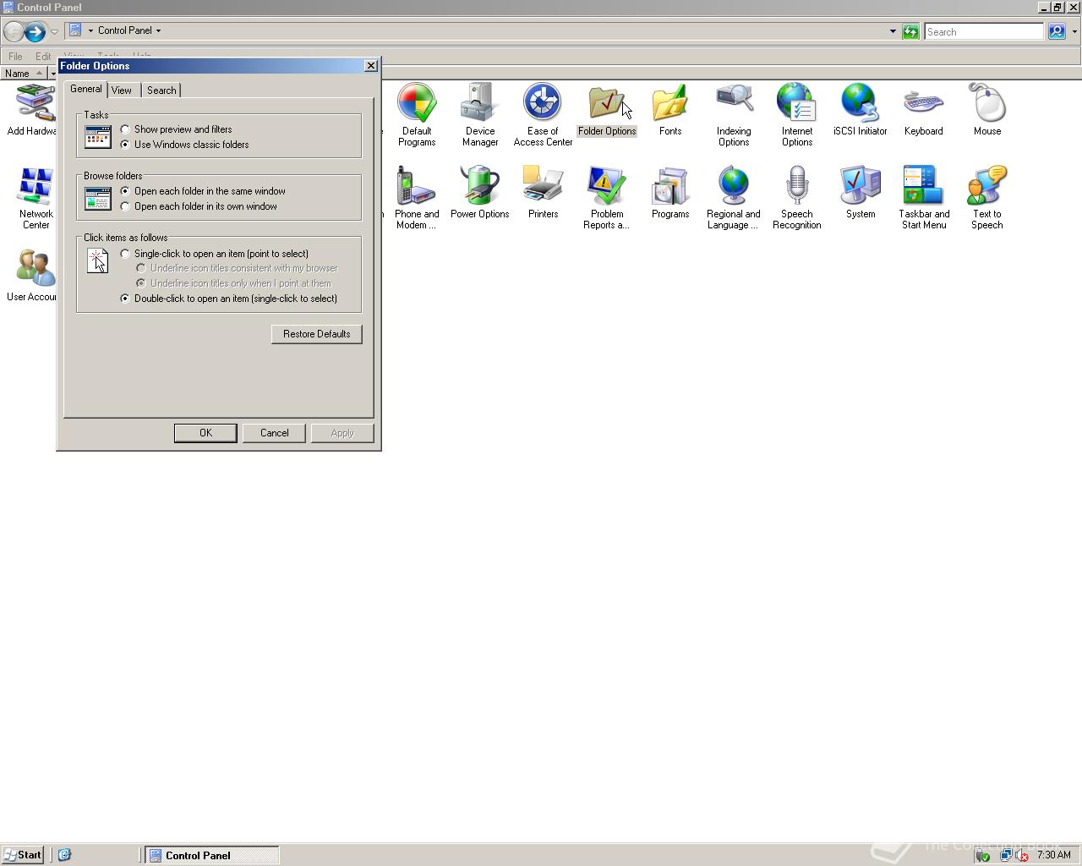Open the File menu
Image resolution: width=1082 pixels, height=866 pixels.
pyautogui.click(x=15, y=57)
